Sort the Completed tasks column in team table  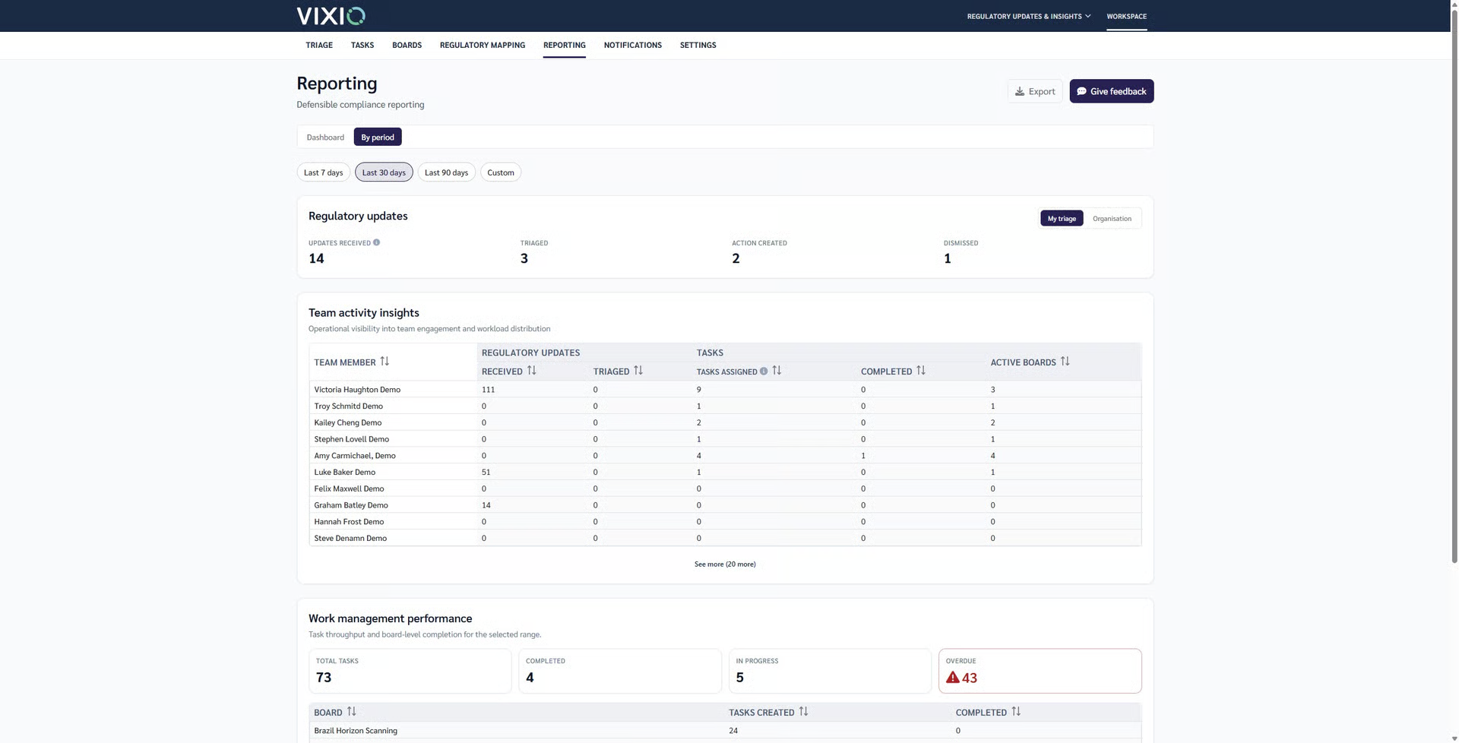tap(921, 371)
